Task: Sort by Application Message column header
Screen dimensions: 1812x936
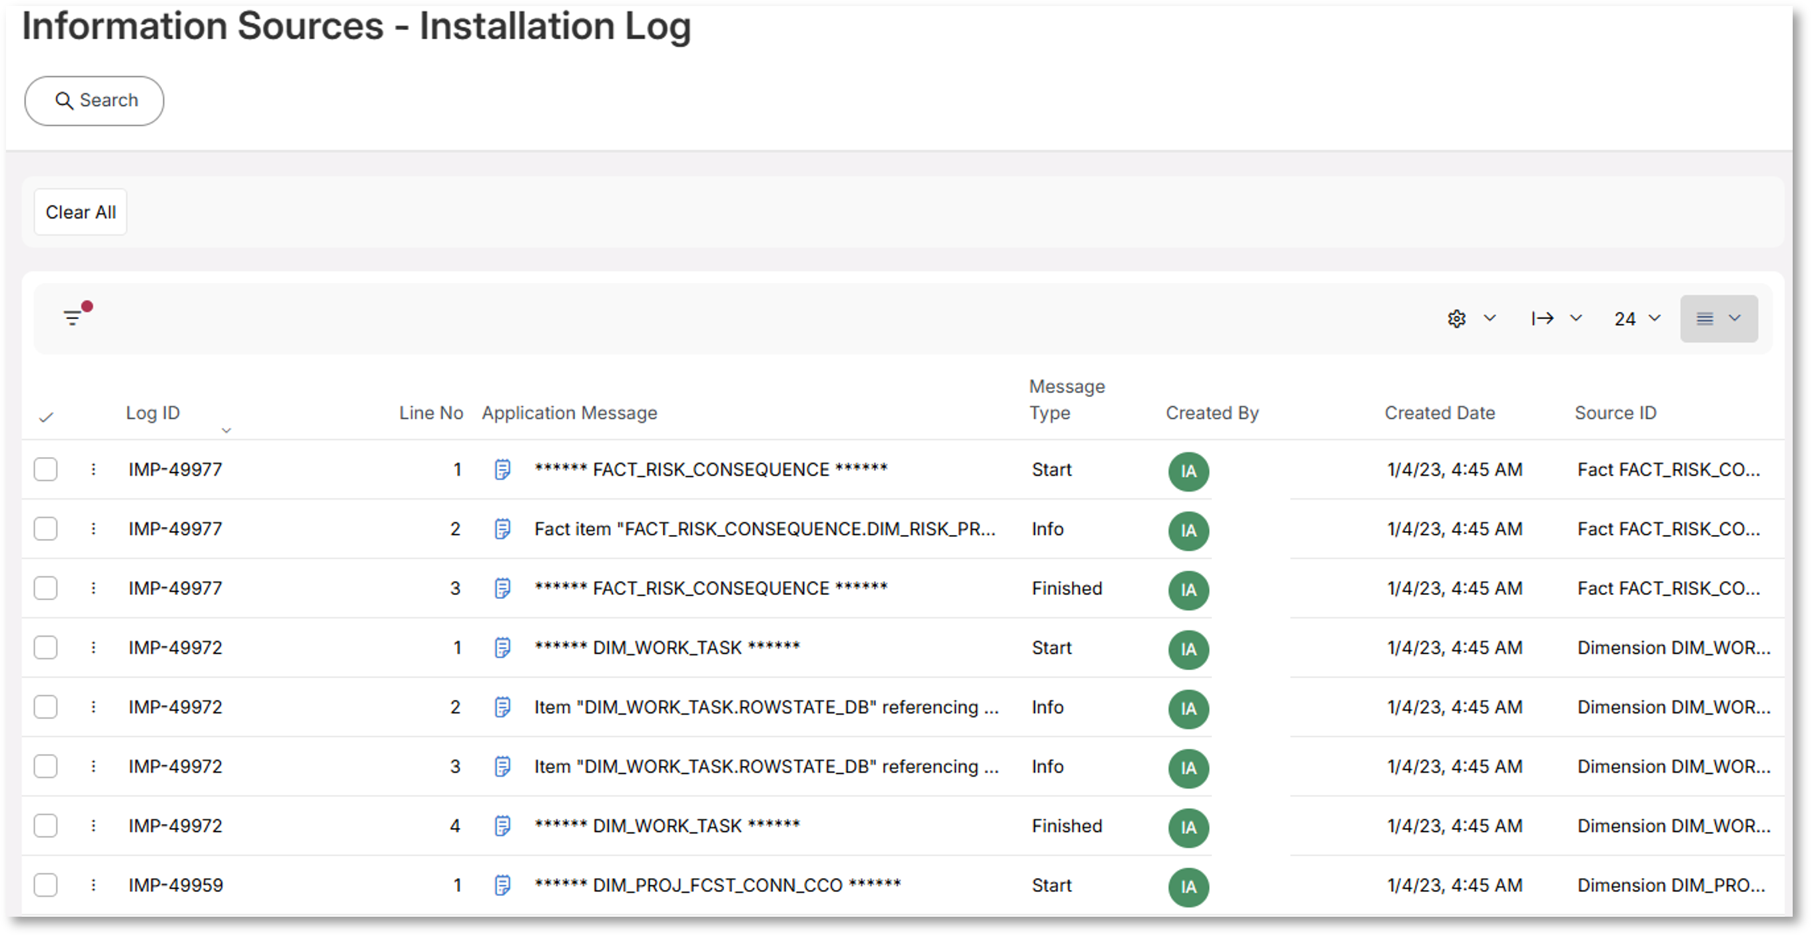Action: point(569,413)
